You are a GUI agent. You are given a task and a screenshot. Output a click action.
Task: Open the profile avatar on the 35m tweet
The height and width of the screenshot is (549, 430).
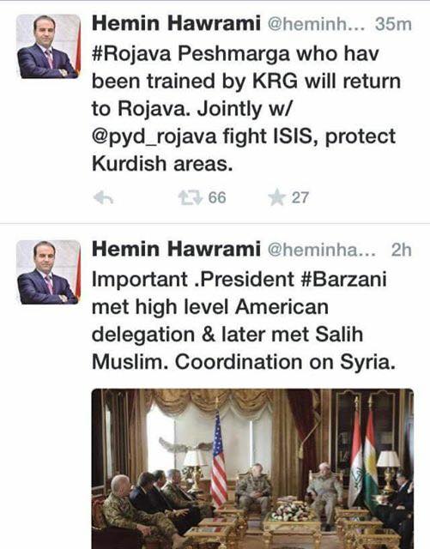(x=48, y=45)
